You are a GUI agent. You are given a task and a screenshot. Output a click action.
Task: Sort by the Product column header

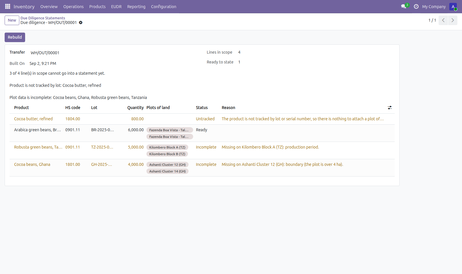[x=21, y=108]
